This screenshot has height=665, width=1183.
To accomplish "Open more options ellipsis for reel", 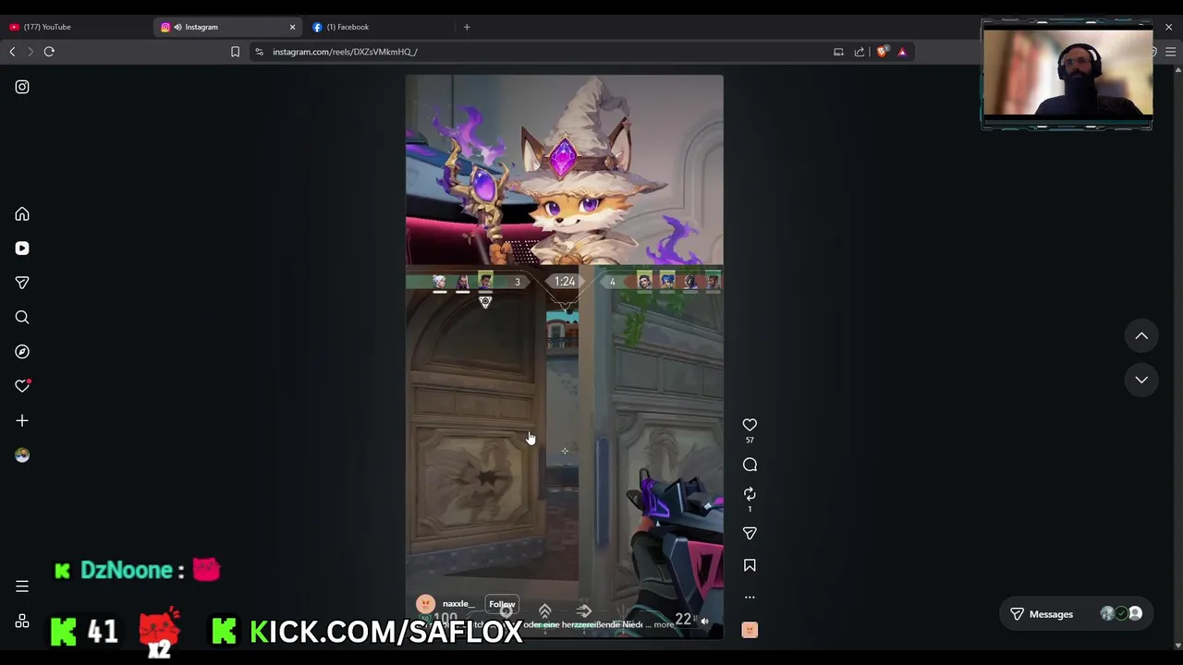I will click(x=750, y=598).
